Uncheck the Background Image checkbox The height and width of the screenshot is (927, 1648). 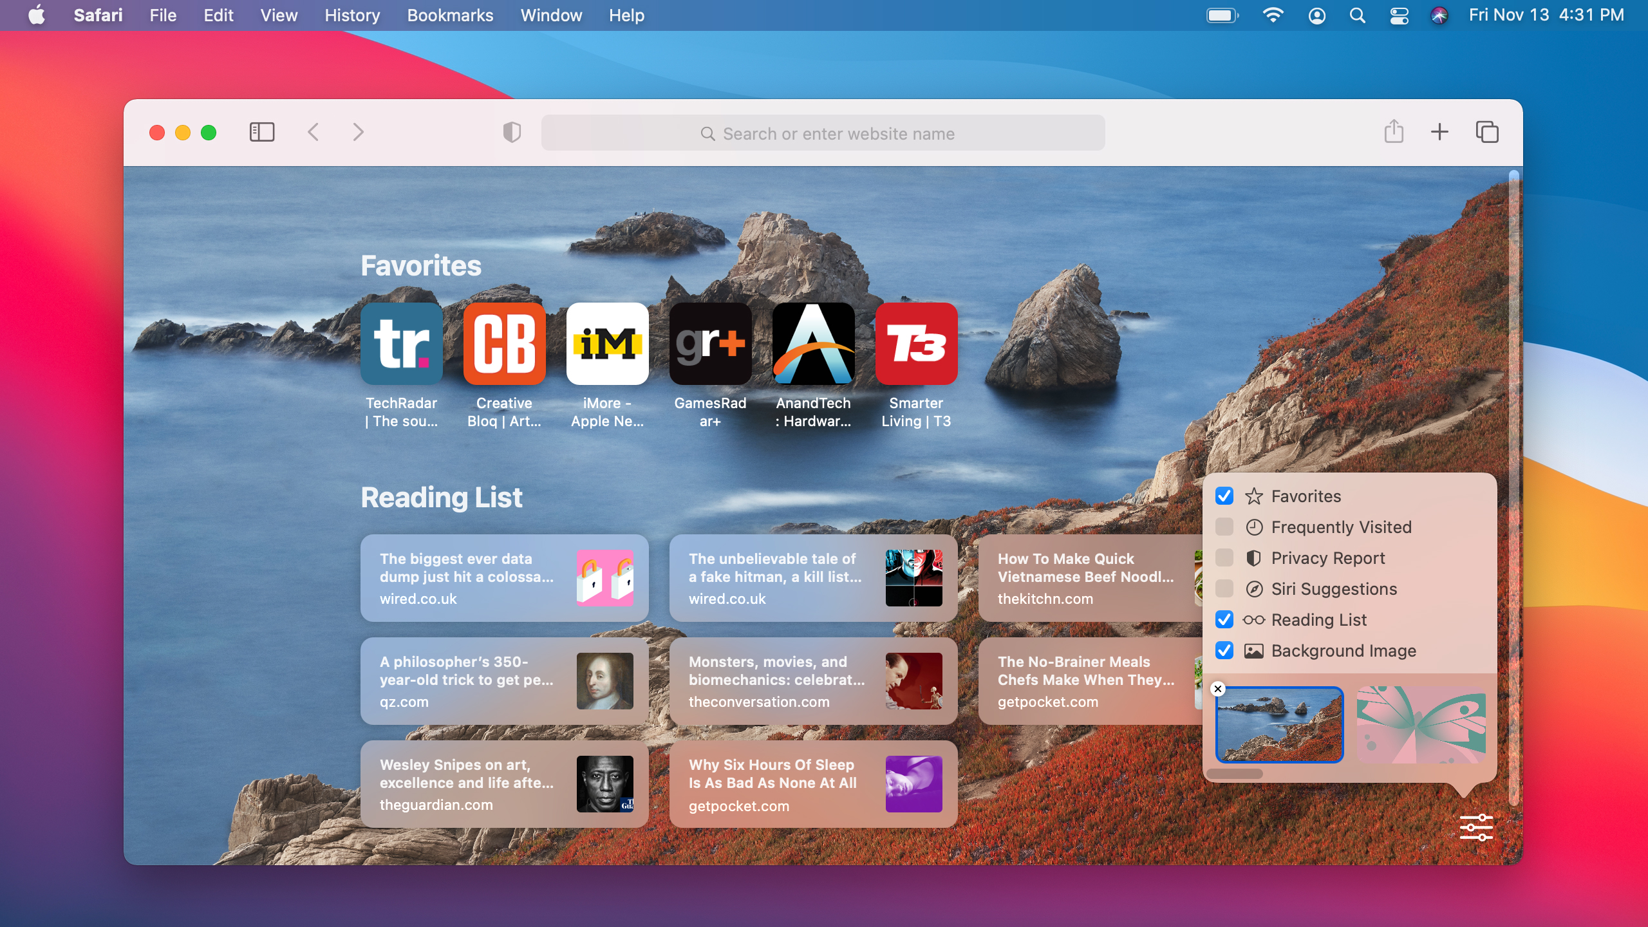pos(1224,651)
